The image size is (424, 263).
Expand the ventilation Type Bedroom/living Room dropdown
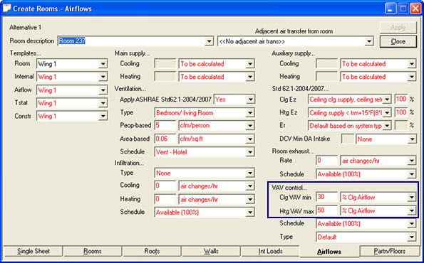pos(250,113)
